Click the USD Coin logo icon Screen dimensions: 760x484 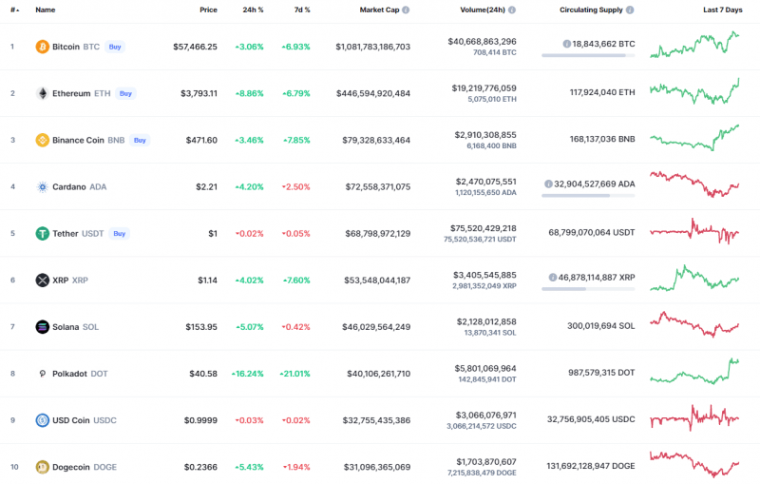pyautogui.click(x=42, y=419)
